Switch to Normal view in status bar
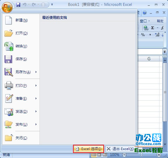 pos(94,155)
